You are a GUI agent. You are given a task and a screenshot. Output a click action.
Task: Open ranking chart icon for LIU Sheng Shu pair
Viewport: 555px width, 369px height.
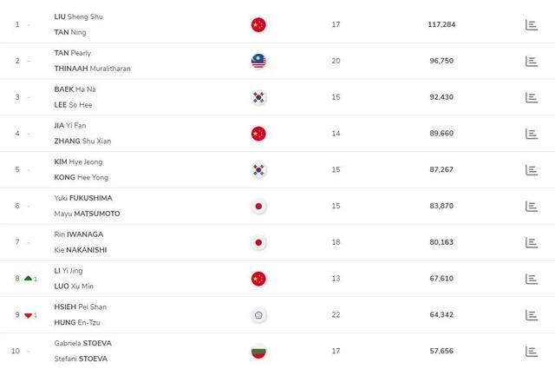(x=532, y=24)
